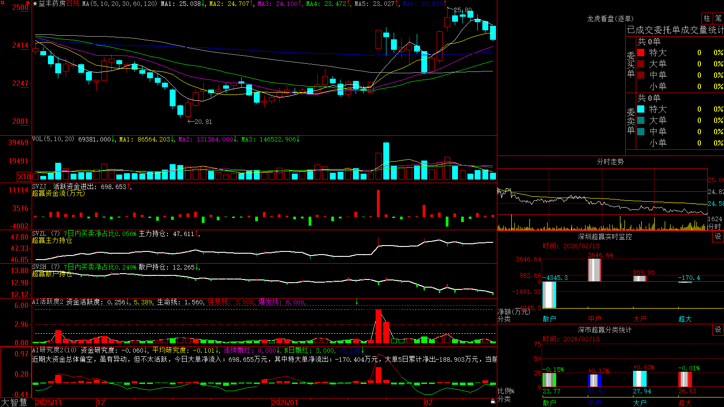Click the SVSH (7) indicator name
This screenshot has width=724, height=407.
46,267
